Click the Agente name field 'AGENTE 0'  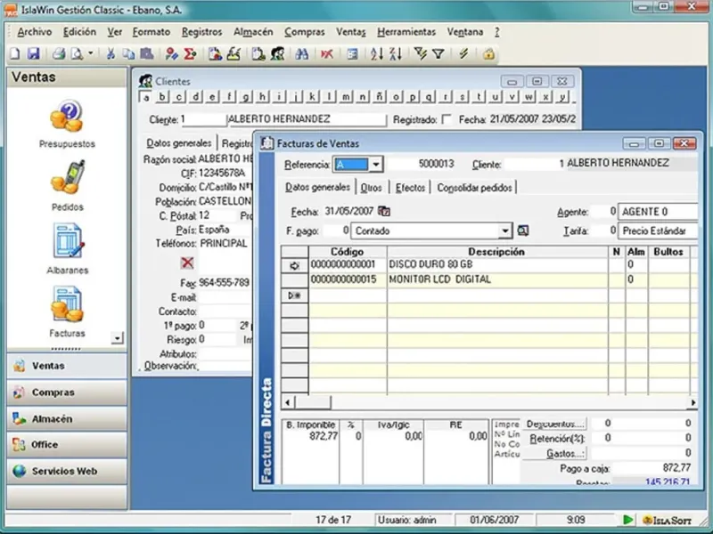click(x=658, y=212)
